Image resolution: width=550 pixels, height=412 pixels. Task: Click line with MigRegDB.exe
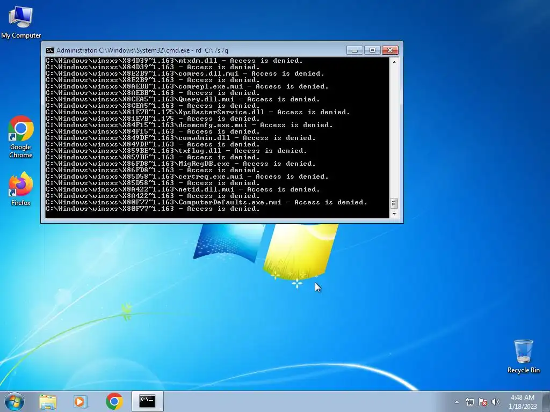pos(180,164)
